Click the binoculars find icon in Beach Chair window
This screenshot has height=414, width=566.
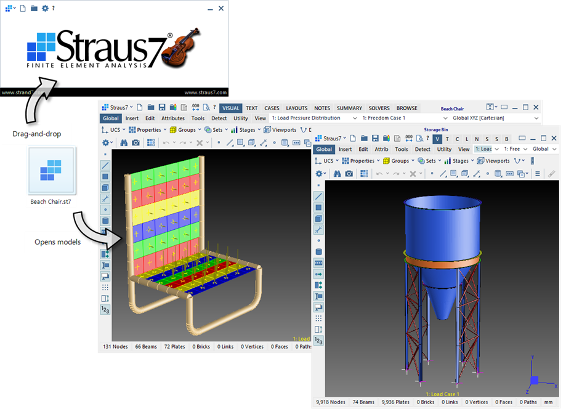[124, 143]
